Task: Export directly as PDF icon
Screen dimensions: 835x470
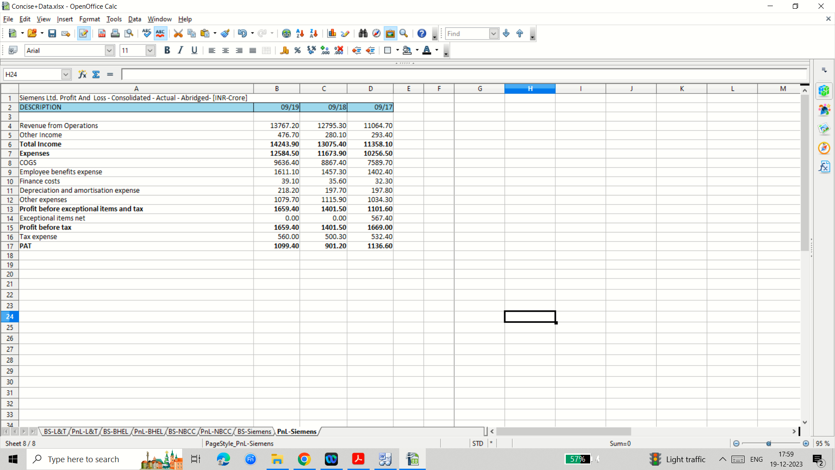Action: tap(102, 34)
